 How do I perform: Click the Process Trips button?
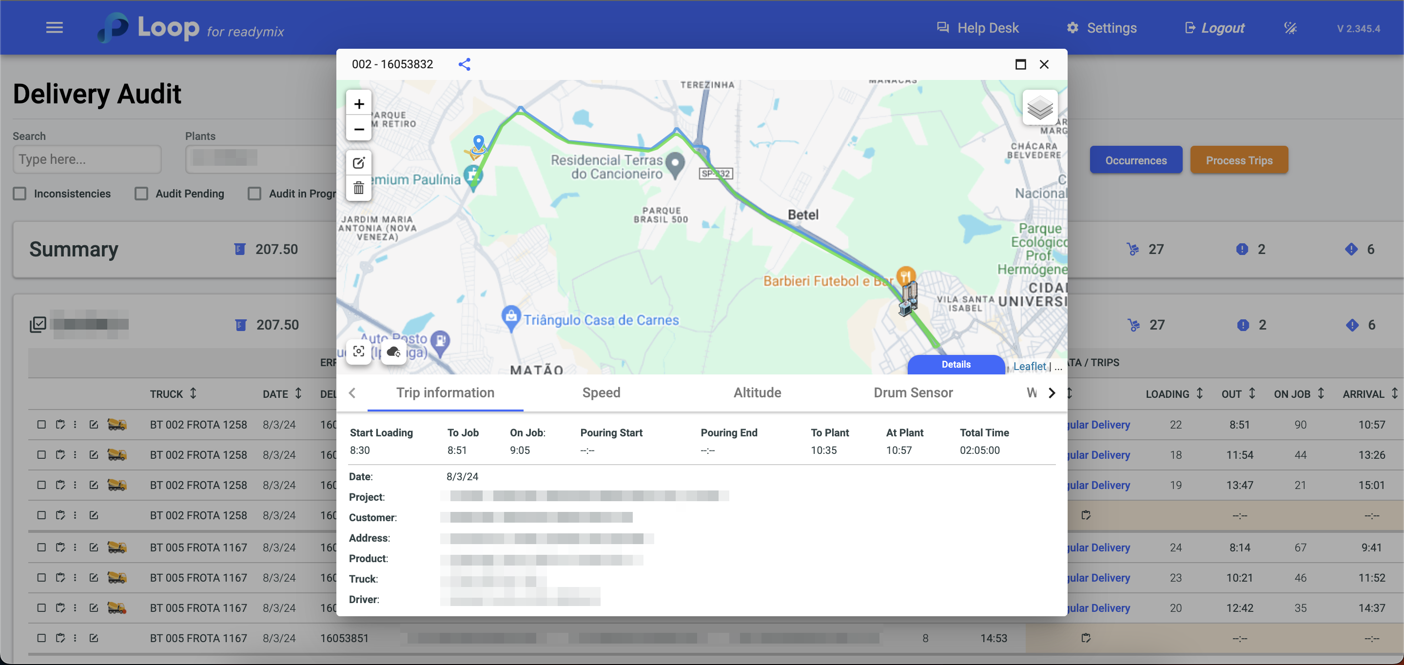point(1238,160)
